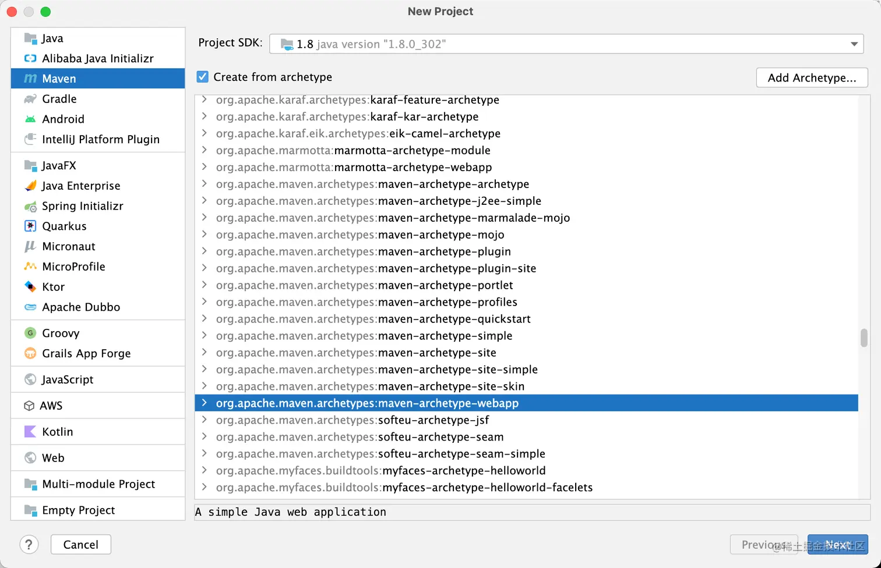Expand marmotta-archetype-webapp row chevron
Screen dimensions: 881x568
[204, 167]
